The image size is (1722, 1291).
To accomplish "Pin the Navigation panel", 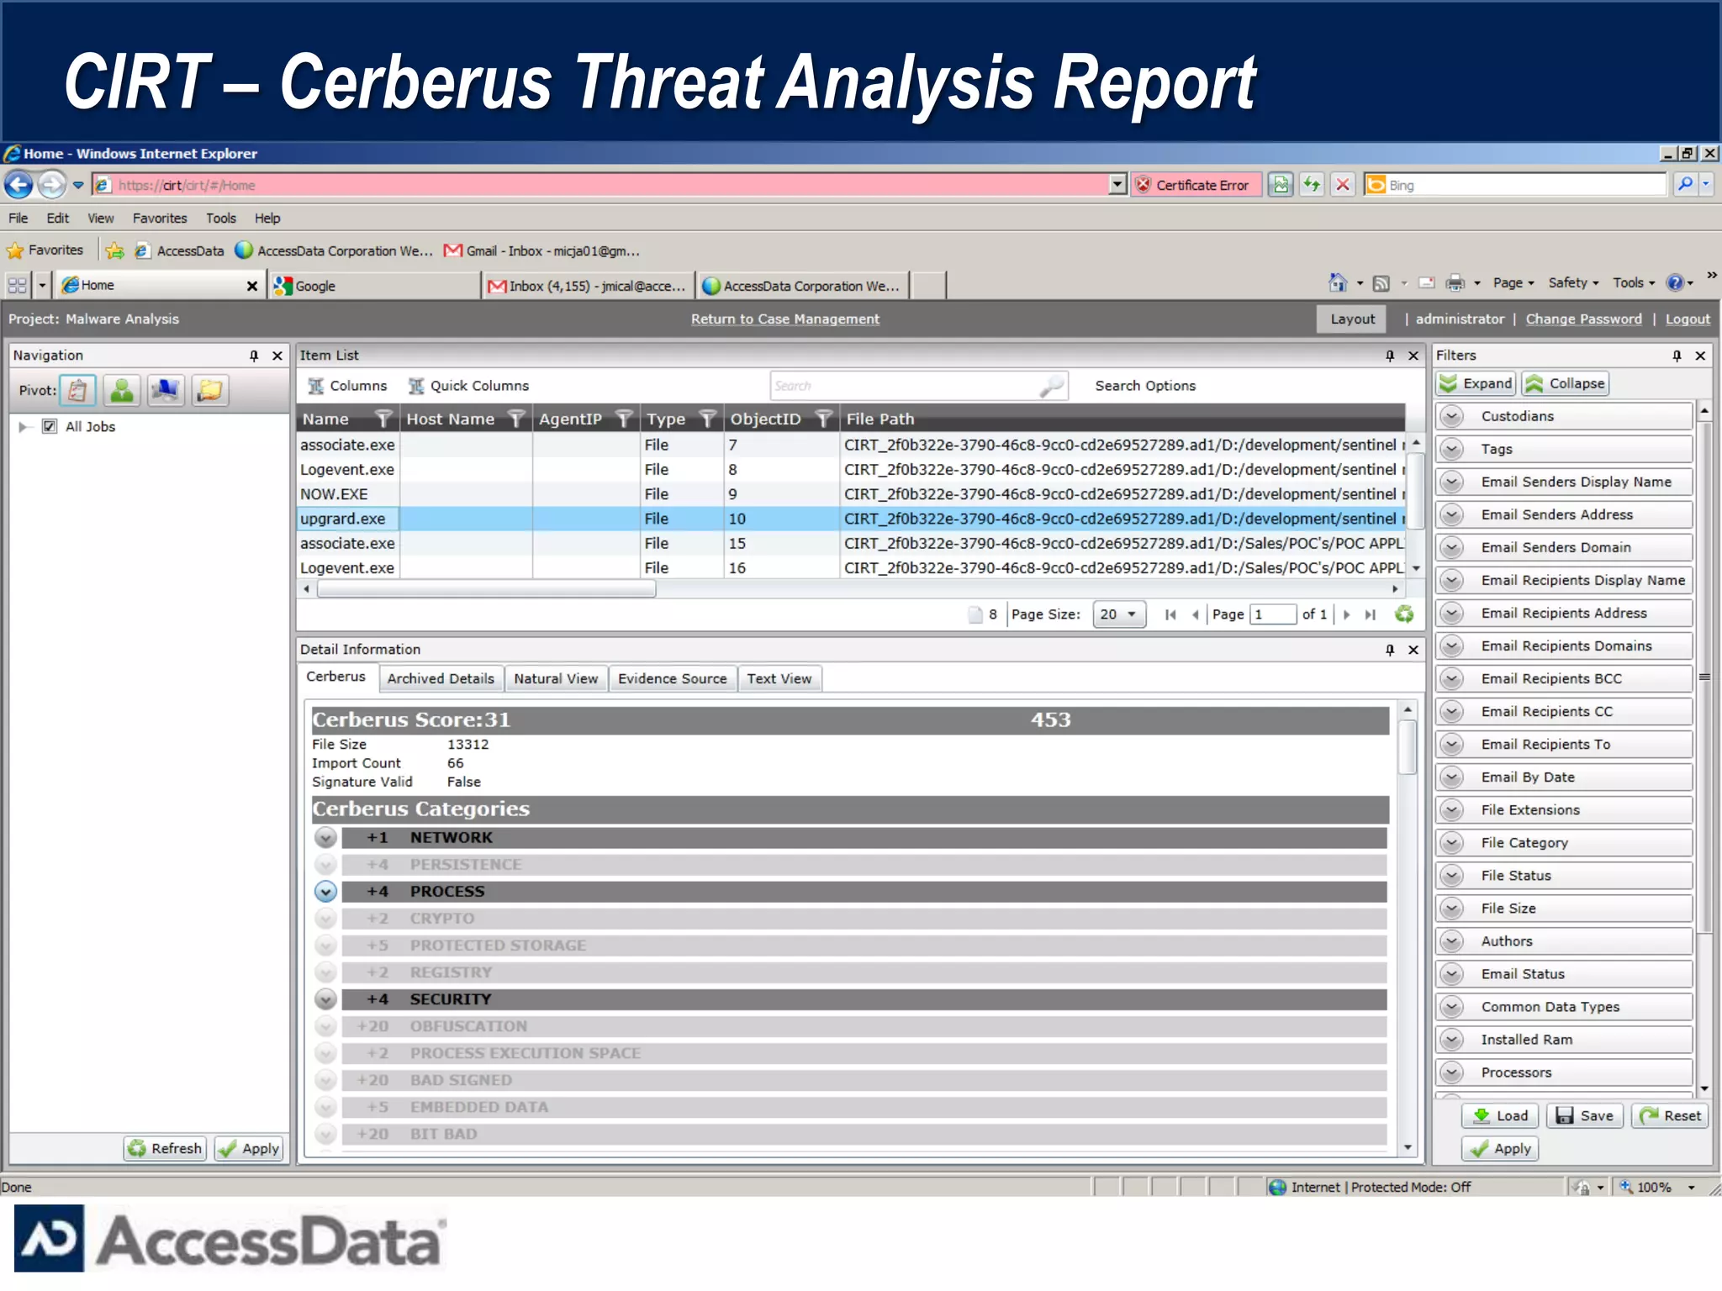I will coord(254,356).
